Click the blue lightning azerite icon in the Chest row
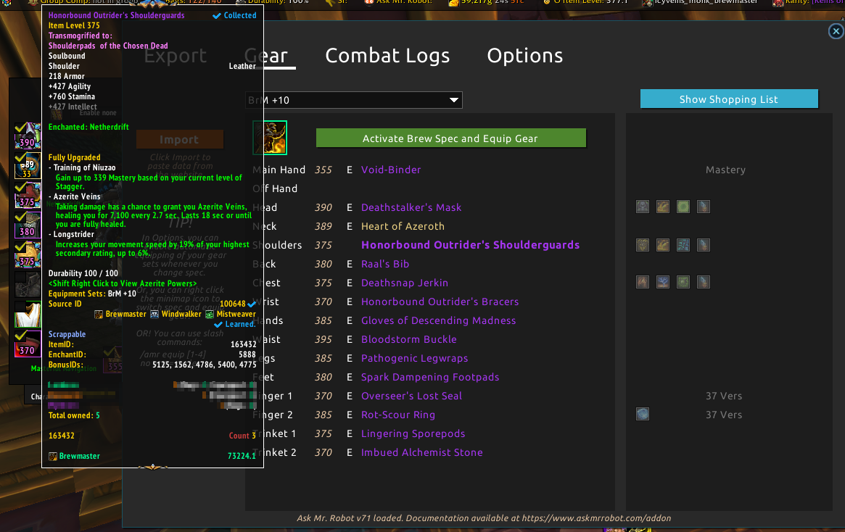845x532 pixels. 663,282
